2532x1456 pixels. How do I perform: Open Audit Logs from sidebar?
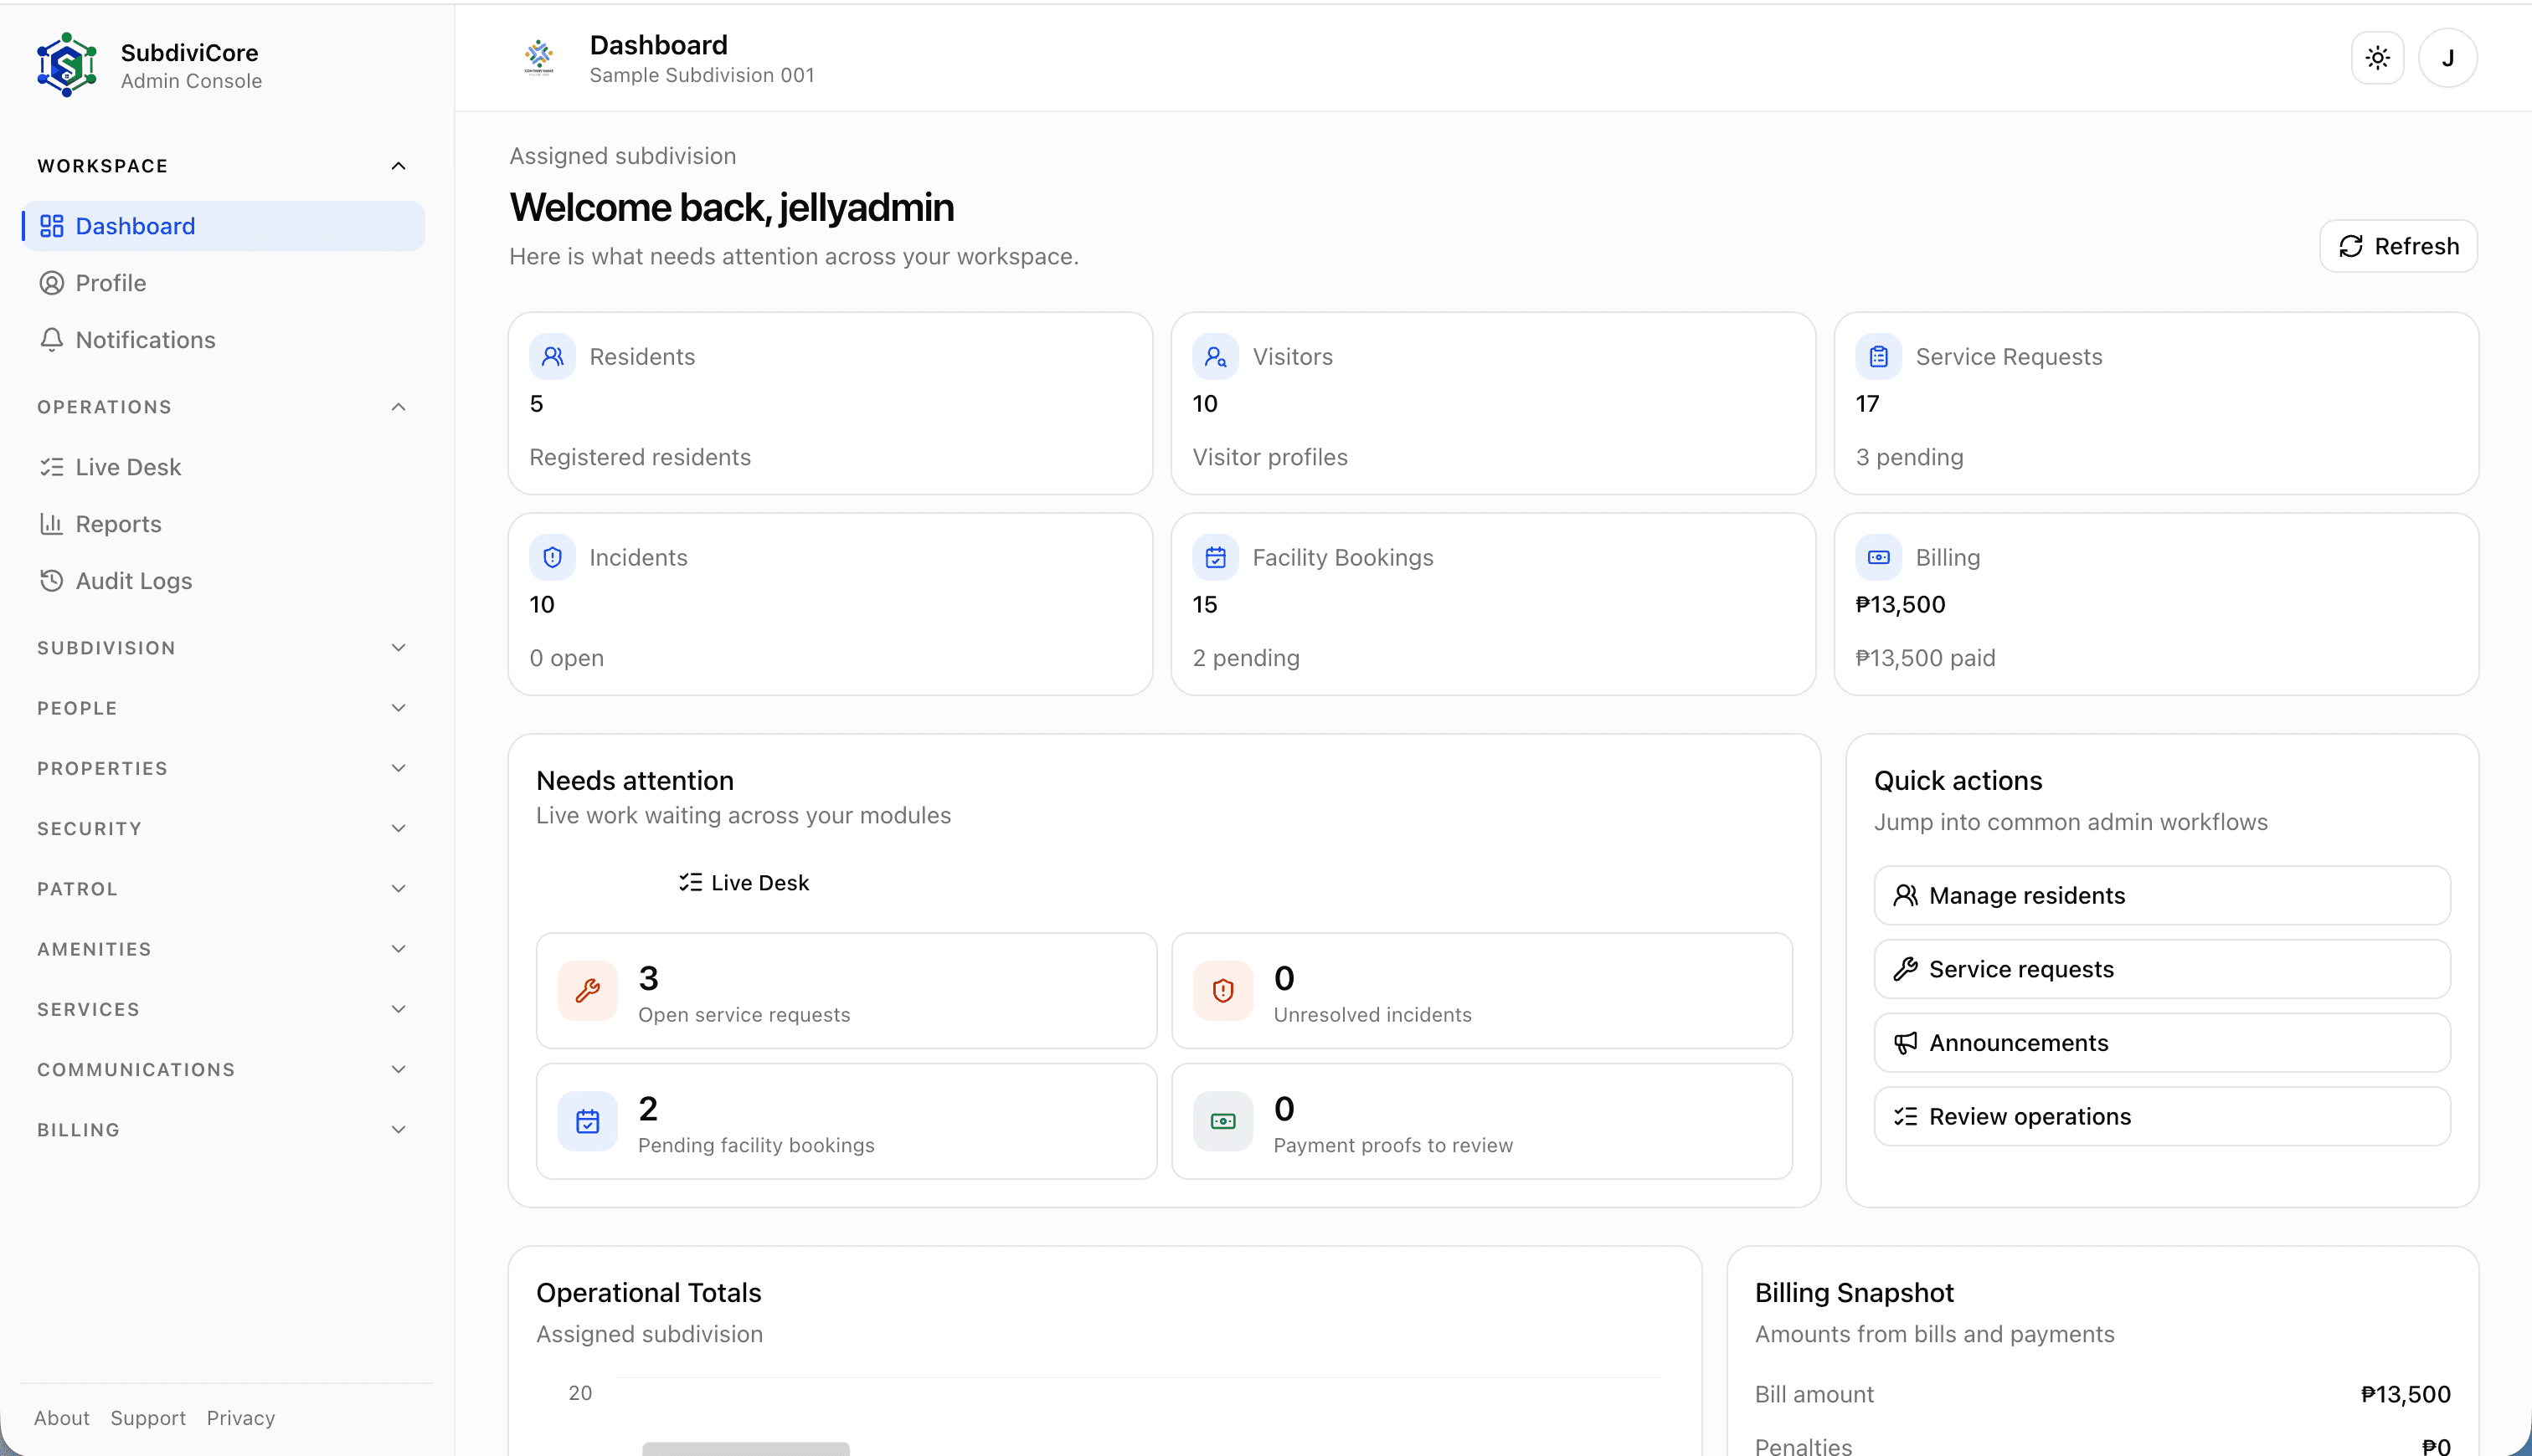tap(224, 580)
